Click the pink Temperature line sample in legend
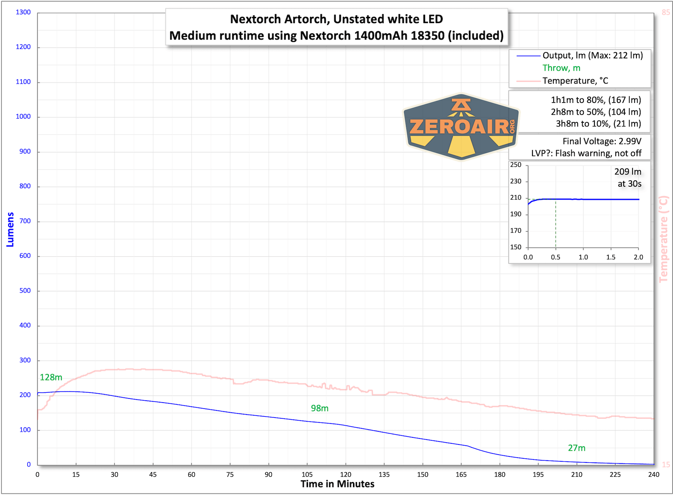673x495 pixels. [x=528, y=81]
